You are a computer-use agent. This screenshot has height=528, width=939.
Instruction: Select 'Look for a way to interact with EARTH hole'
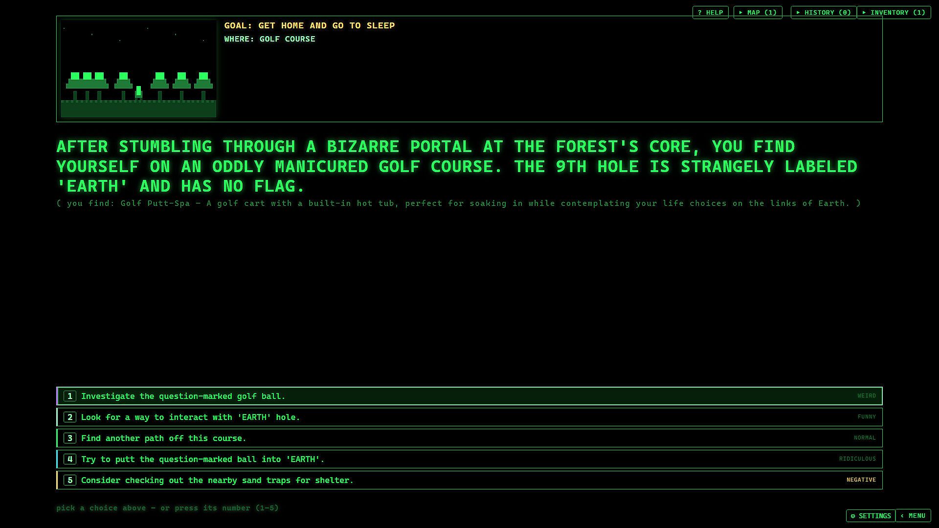pyautogui.click(x=469, y=417)
